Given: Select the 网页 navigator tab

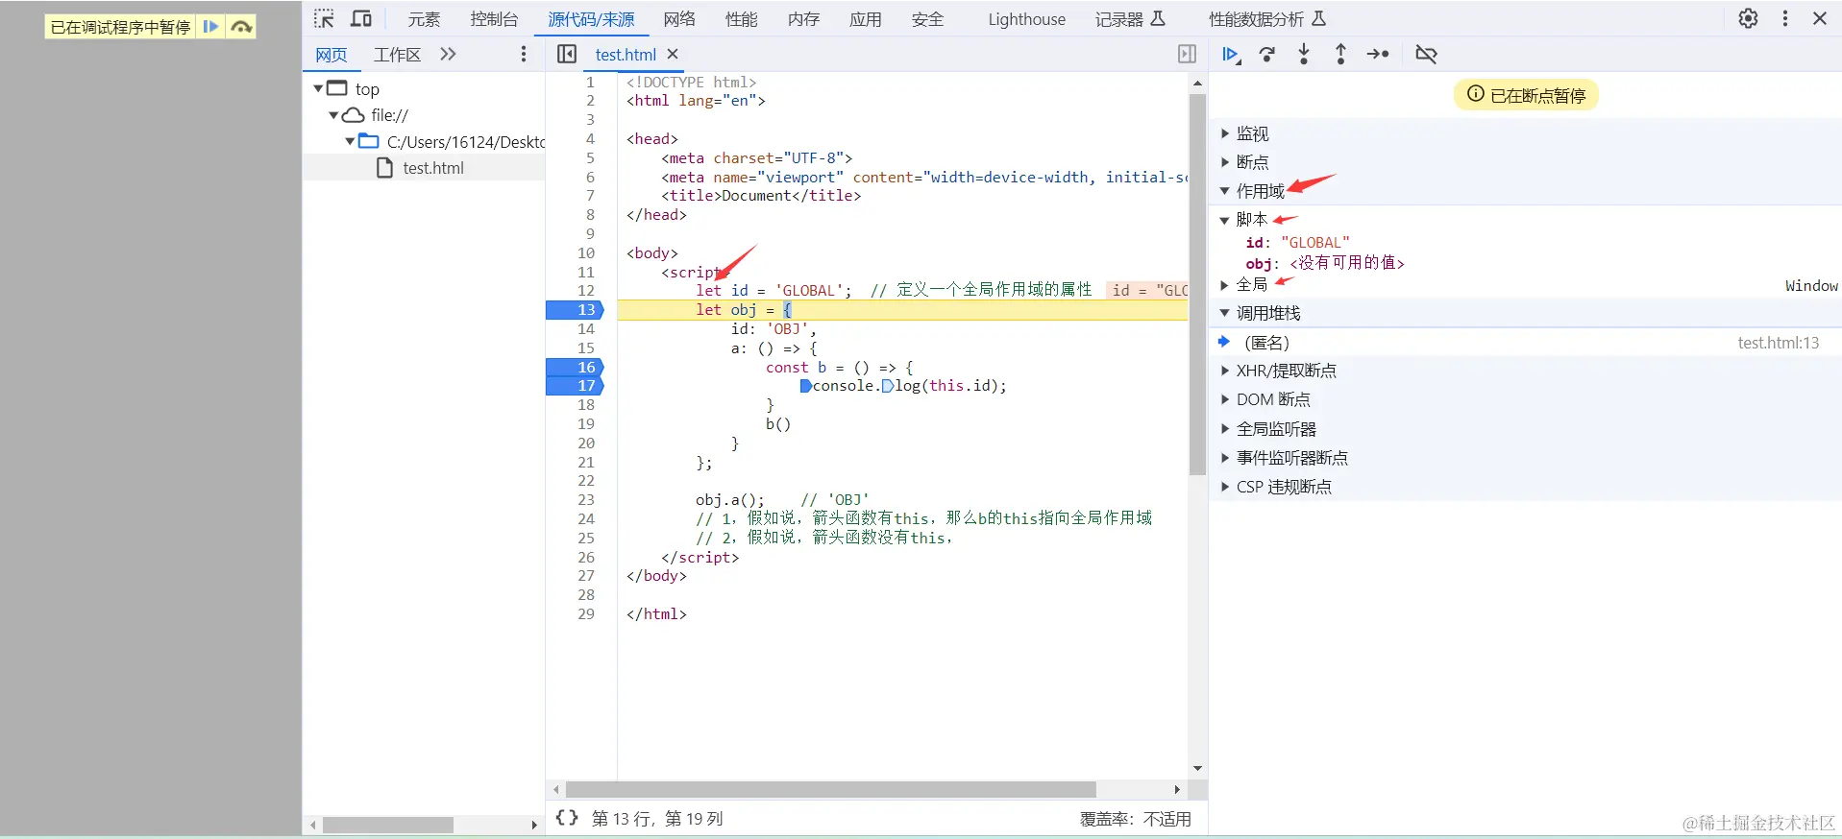Looking at the screenshot, I should 332,55.
